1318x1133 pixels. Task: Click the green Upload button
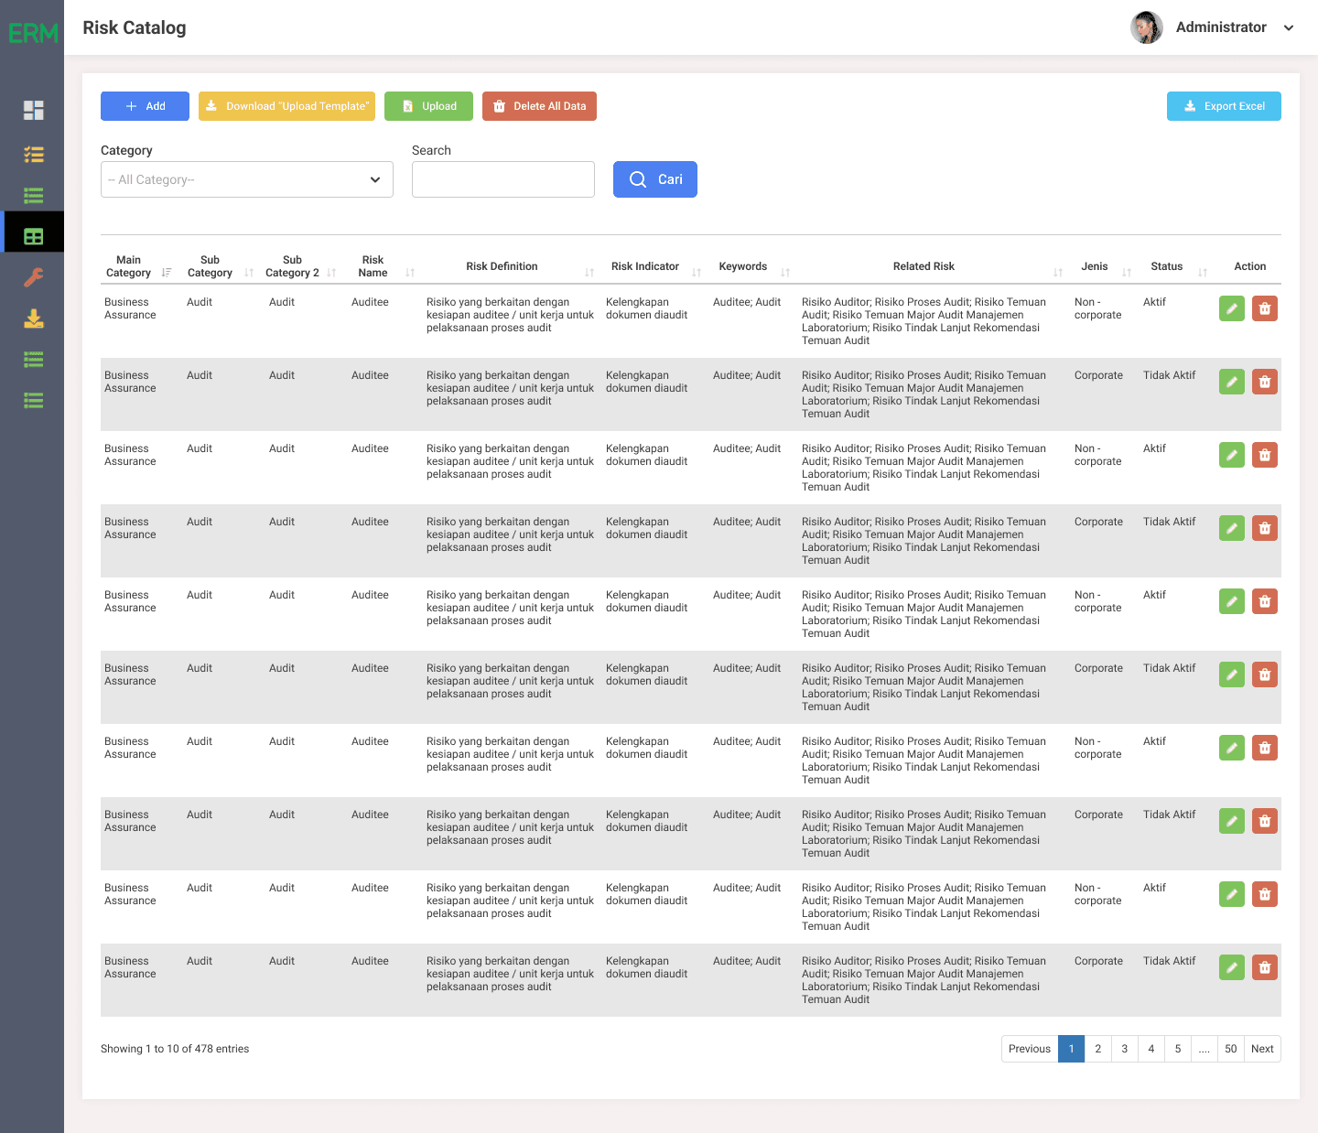(x=428, y=106)
